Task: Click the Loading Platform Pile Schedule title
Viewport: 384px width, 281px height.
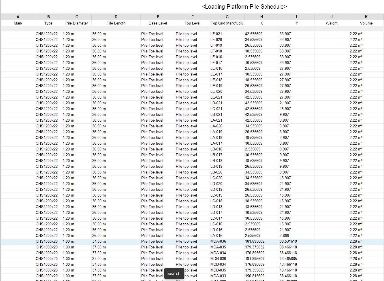Action: [x=244, y=7]
